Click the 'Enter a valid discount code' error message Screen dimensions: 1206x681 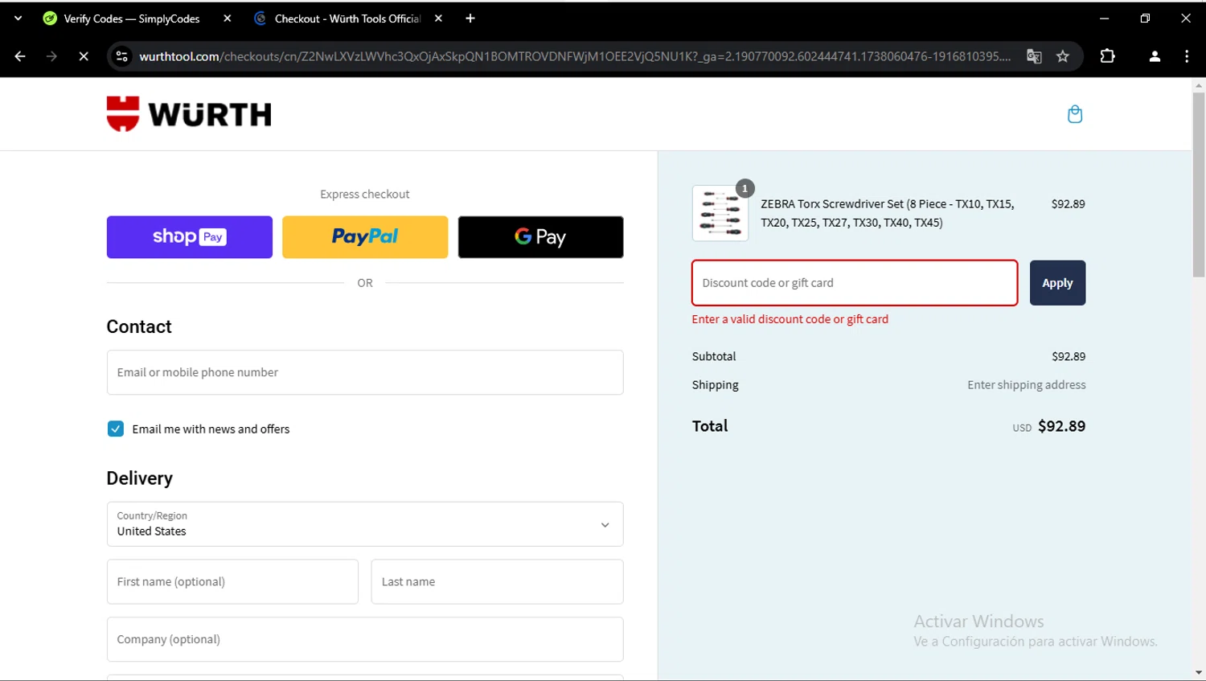[x=790, y=319]
